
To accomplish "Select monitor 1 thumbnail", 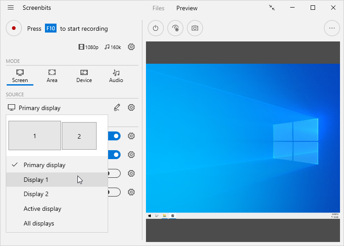I will pos(35,135).
